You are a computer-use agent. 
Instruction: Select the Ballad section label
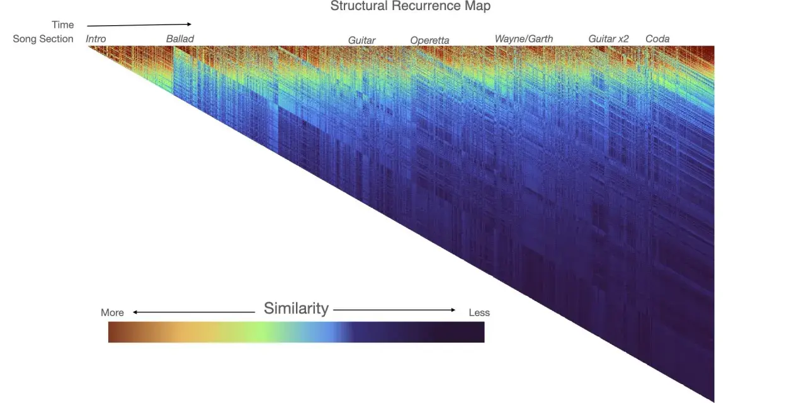pos(180,39)
